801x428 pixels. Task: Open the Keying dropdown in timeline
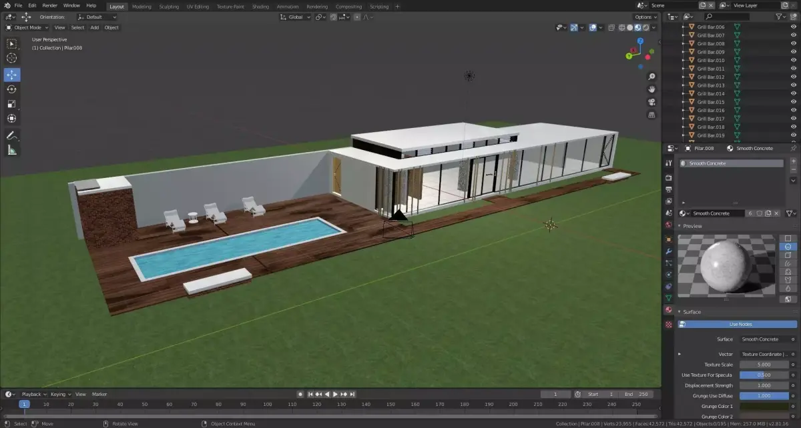[x=60, y=394]
